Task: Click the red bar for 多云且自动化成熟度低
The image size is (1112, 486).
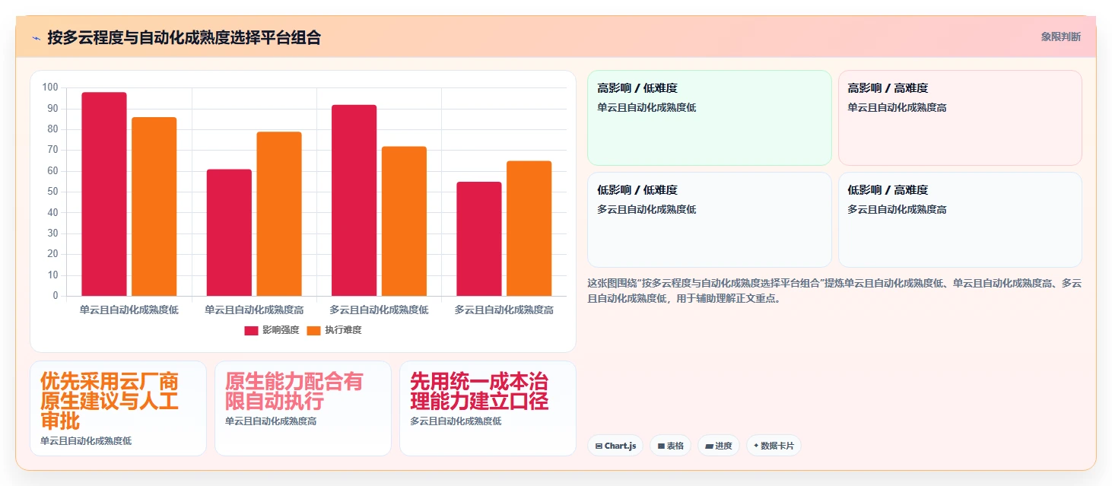Action: point(354,201)
